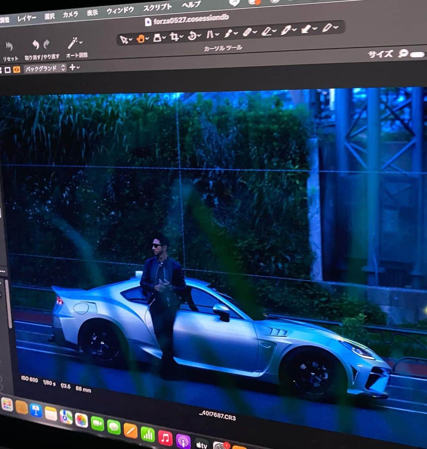Open the レイヤー menu
Screen dimensions: 427x449
click(x=26, y=18)
